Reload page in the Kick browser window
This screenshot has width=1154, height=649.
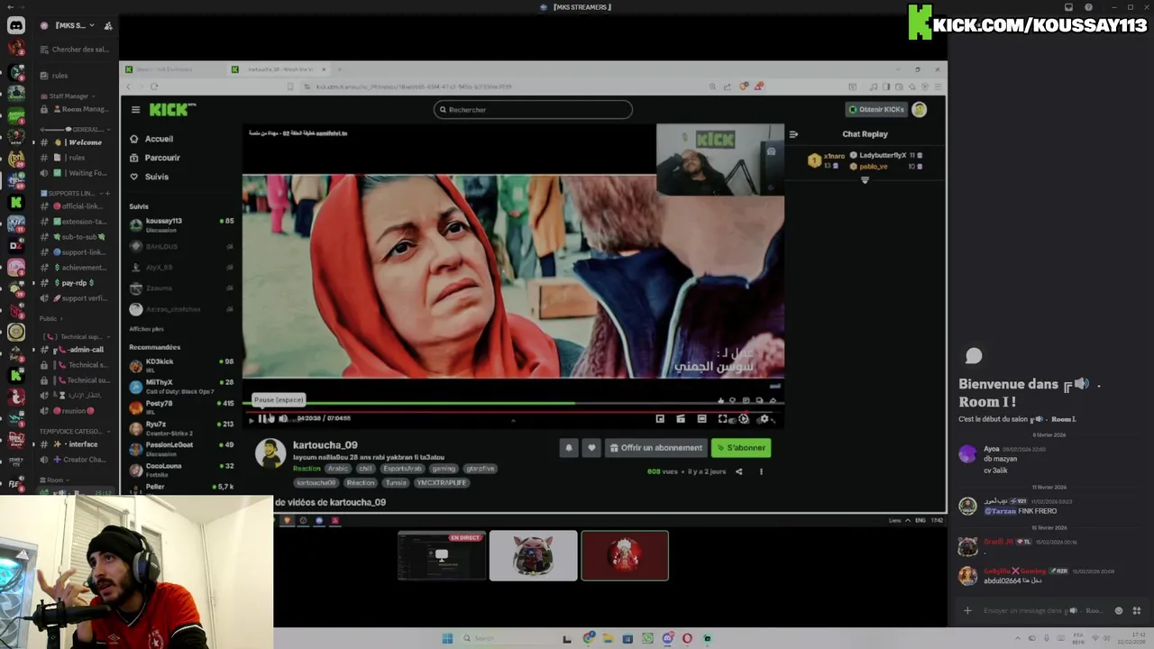point(154,87)
